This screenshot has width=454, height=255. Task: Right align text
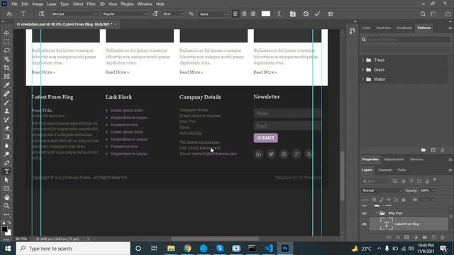[x=253, y=14]
